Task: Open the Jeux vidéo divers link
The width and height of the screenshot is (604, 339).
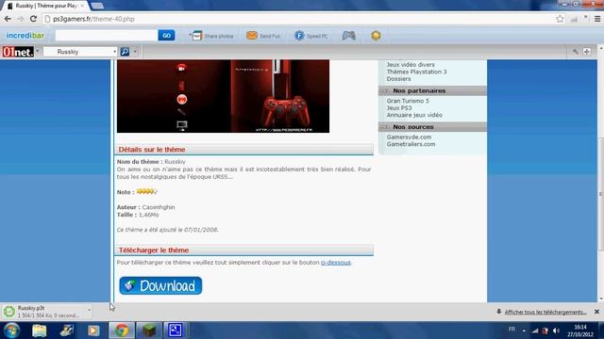Action: click(411, 65)
